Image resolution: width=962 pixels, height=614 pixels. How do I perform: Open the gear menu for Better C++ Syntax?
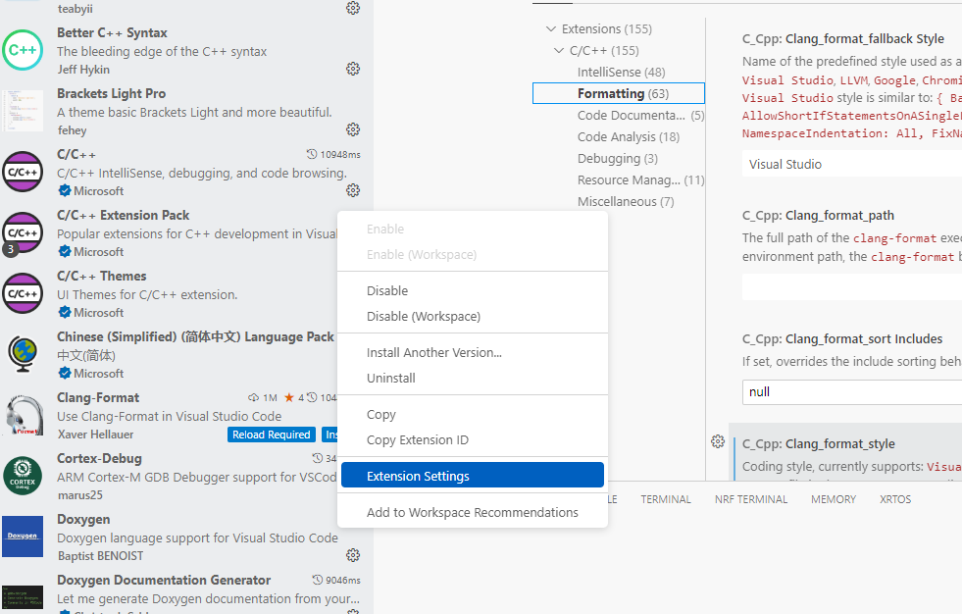point(352,69)
